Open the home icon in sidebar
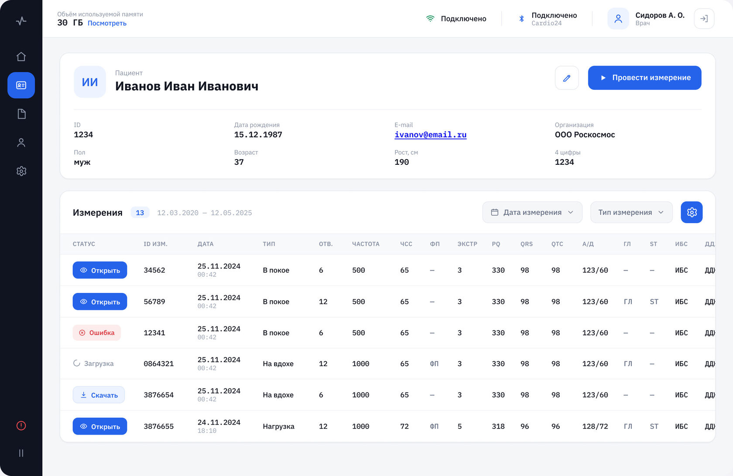Screen dimensions: 733x476 coord(21,57)
